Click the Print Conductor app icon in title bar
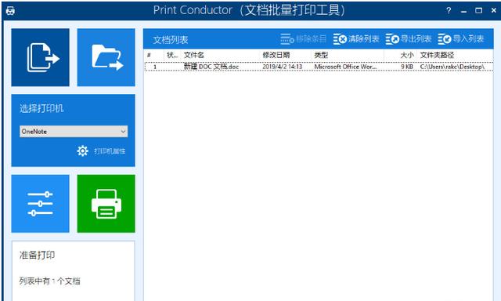Image resolution: width=501 pixels, height=301 pixels. tap(10, 10)
